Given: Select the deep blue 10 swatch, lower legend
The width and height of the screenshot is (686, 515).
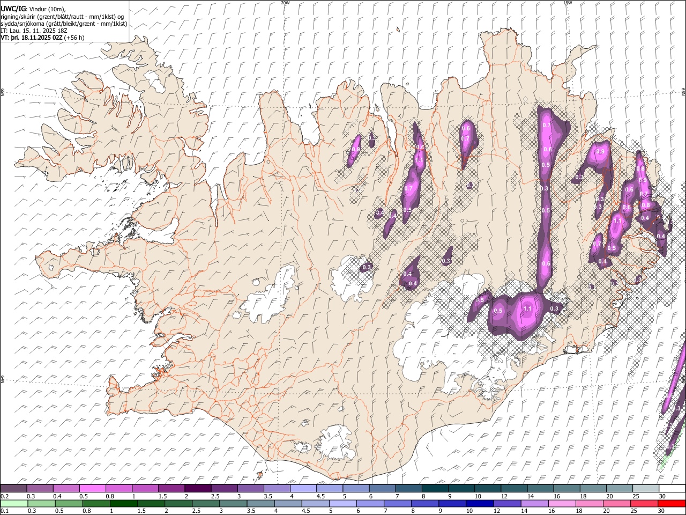Looking at the screenshot, I should coord(479,503).
